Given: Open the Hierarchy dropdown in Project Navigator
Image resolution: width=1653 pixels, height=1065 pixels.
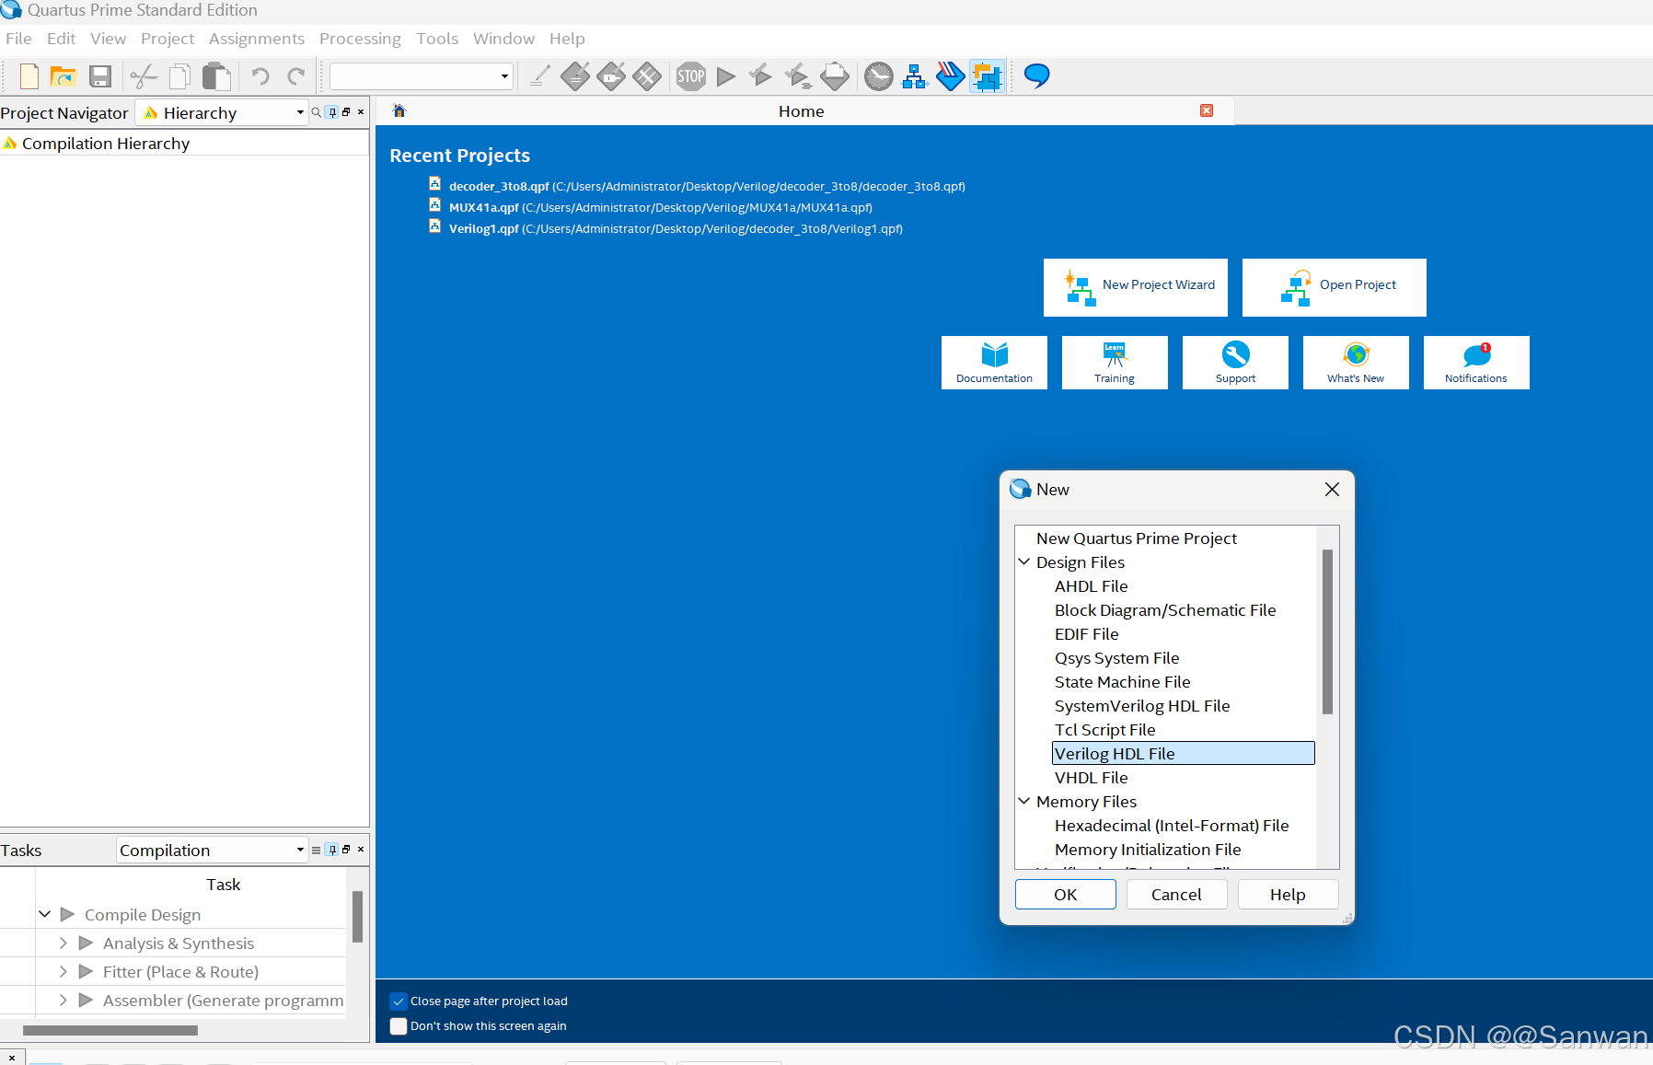Looking at the screenshot, I should [222, 112].
